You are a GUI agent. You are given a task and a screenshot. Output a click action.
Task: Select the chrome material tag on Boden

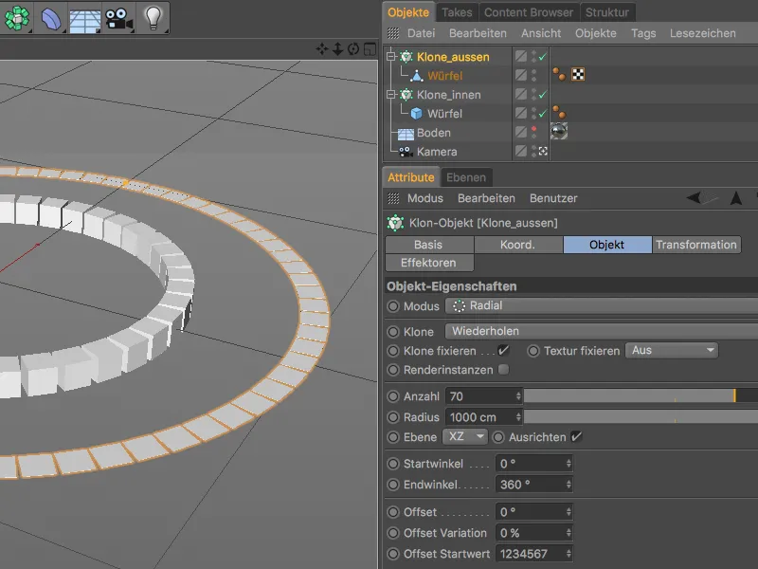559,131
